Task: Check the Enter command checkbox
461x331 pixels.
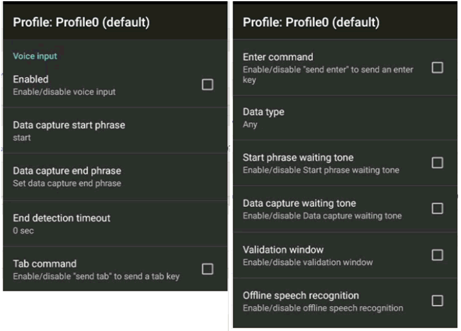Action: click(437, 68)
